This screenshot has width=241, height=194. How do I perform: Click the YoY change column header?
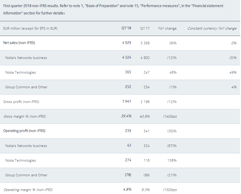(x=167, y=28)
